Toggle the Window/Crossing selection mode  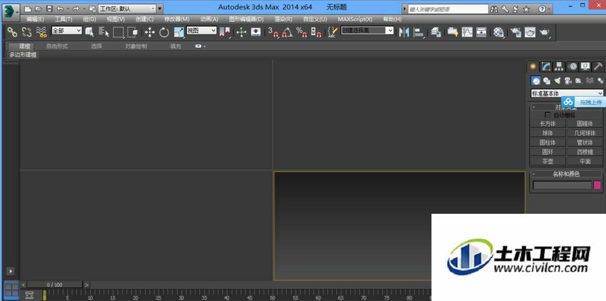pos(133,33)
